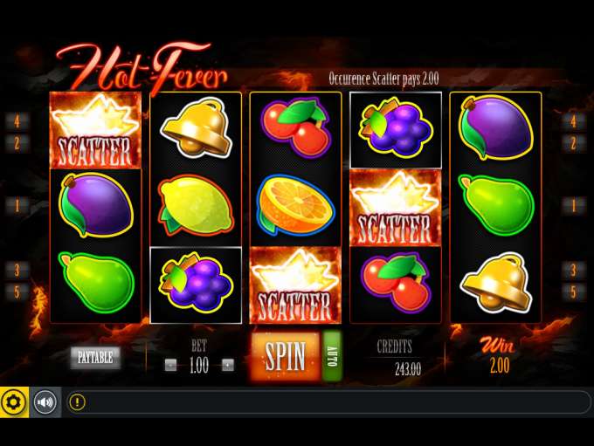The width and height of the screenshot is (594, 446).
Task: Decrease bet with the minus button
Action: [x=171, y=366]
